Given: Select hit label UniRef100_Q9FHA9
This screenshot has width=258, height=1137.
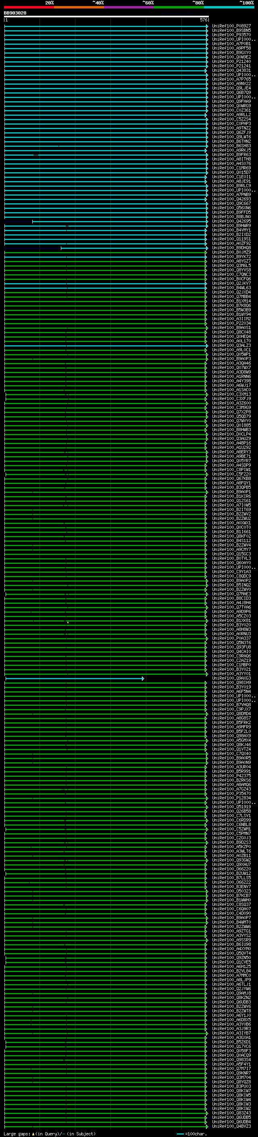Looking at the screenshot, I should 231,101.
